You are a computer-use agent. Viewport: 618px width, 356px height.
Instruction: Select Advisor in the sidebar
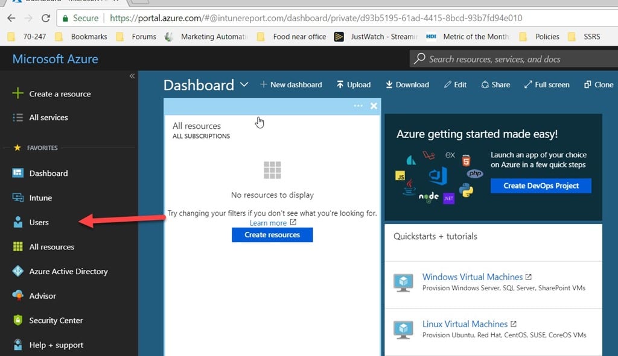(43, 296)
